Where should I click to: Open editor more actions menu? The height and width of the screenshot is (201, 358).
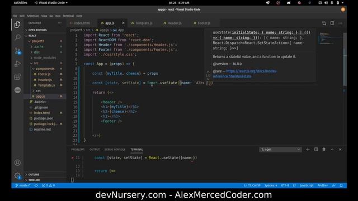pos(340,23)
